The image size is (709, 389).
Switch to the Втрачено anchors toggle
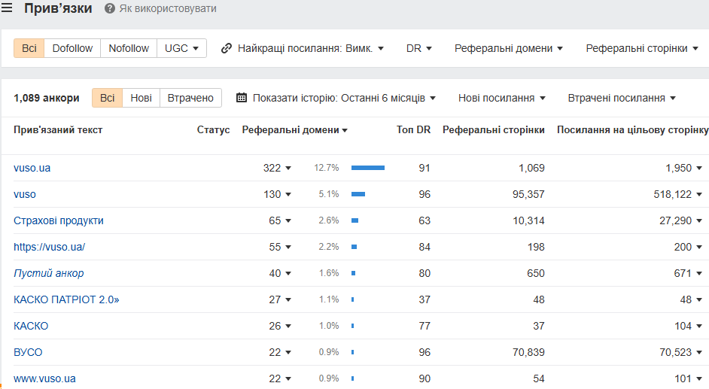coord(190,98)
